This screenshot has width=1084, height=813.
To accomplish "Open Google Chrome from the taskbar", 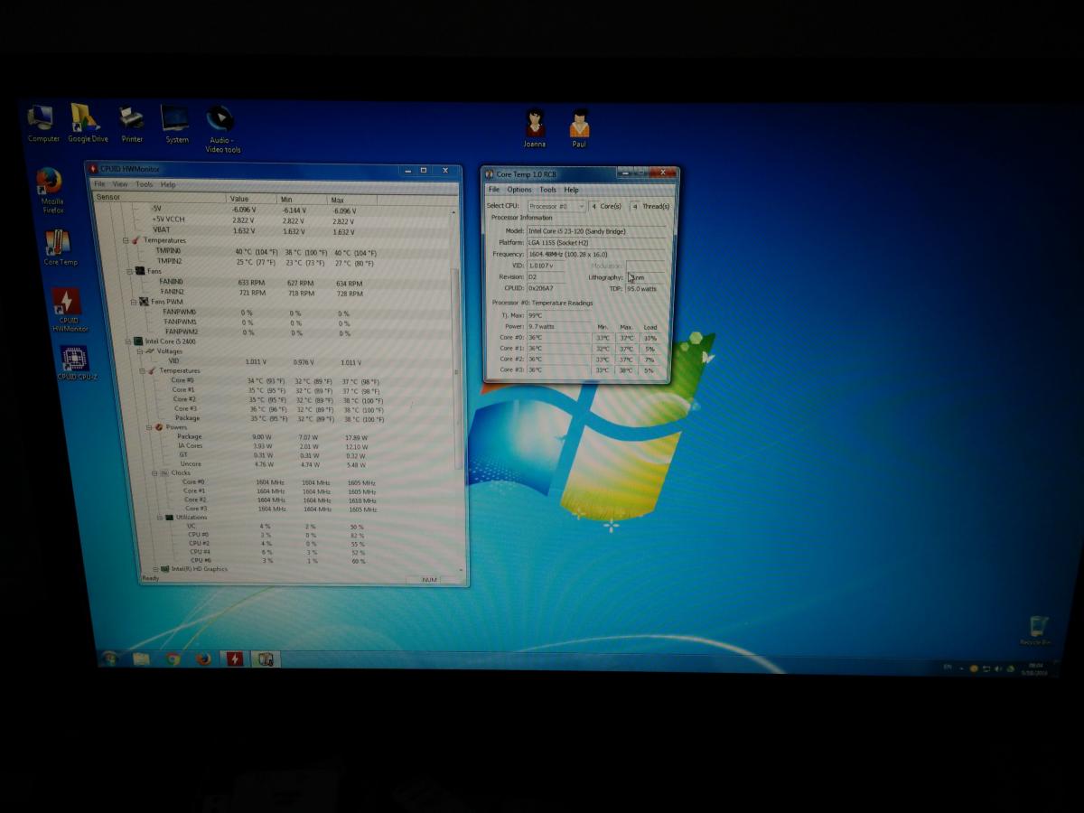I will tap(173, 659).
